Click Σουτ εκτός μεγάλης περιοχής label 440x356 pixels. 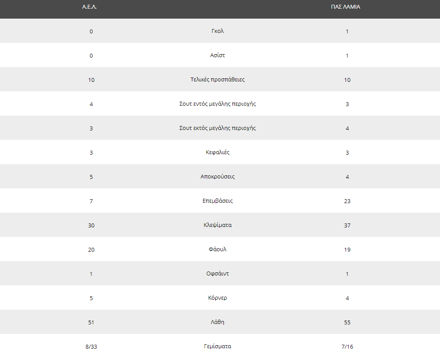[217, 128]
